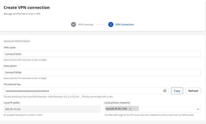
Task: Remove the Vyos(30.30.30.1/24) network tag
Action: 130,109
